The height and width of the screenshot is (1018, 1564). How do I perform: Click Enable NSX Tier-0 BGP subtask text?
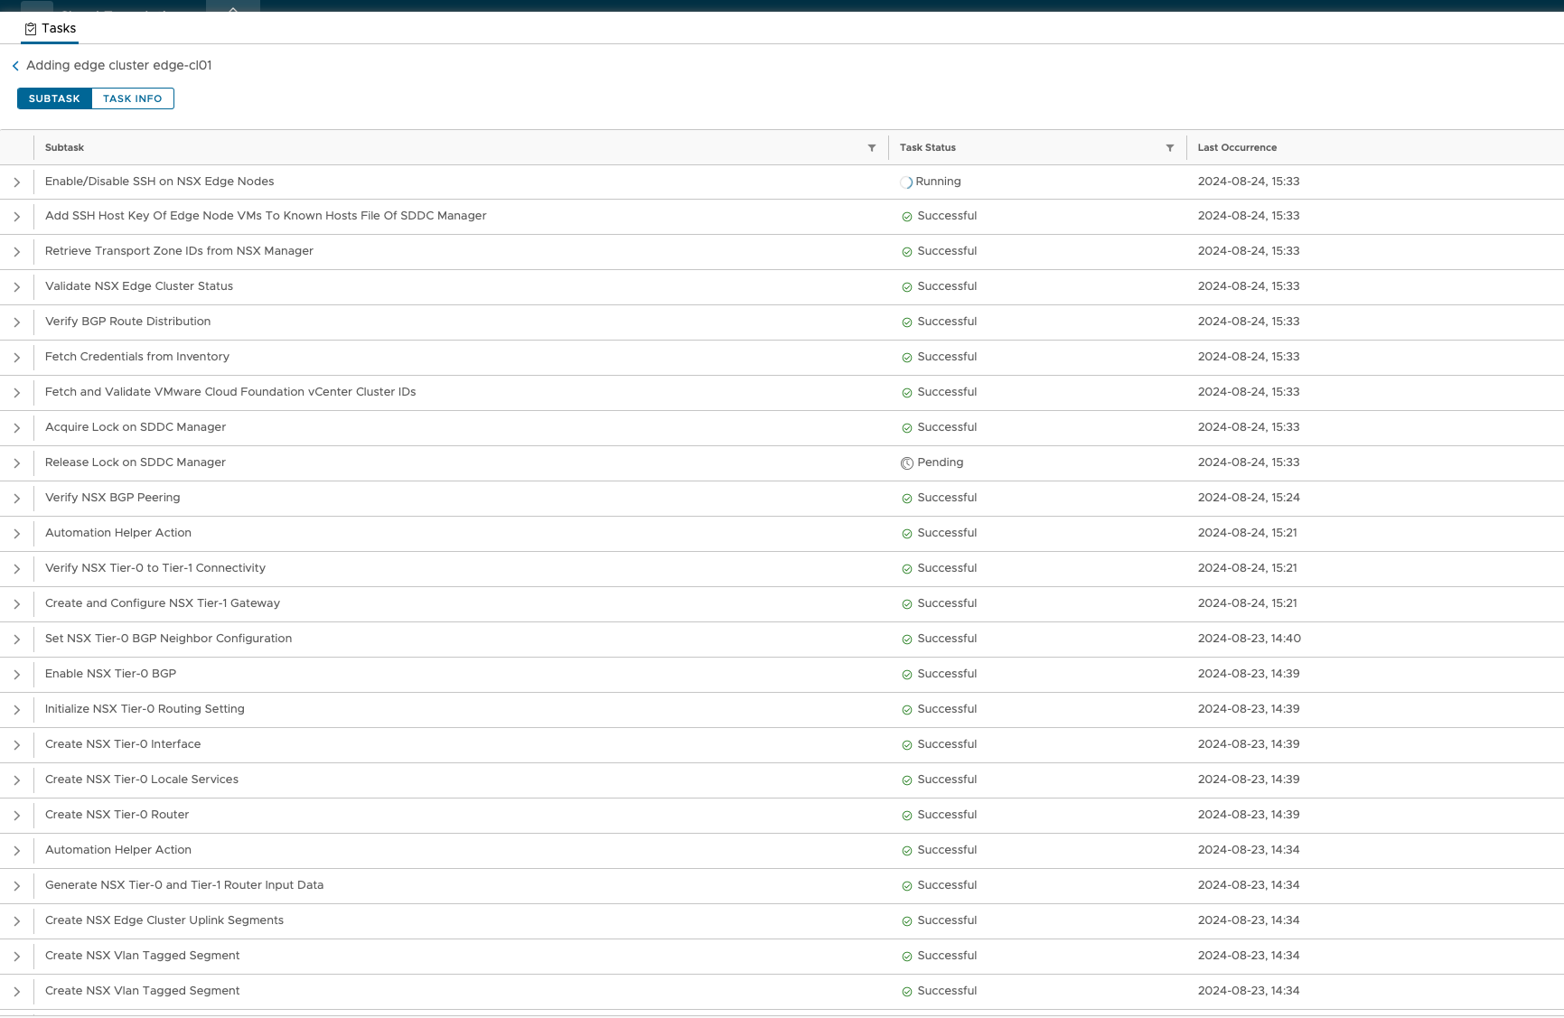(x=111, y=674)
